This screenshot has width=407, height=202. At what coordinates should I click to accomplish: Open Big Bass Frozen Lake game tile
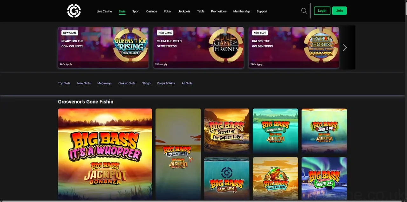324,178
